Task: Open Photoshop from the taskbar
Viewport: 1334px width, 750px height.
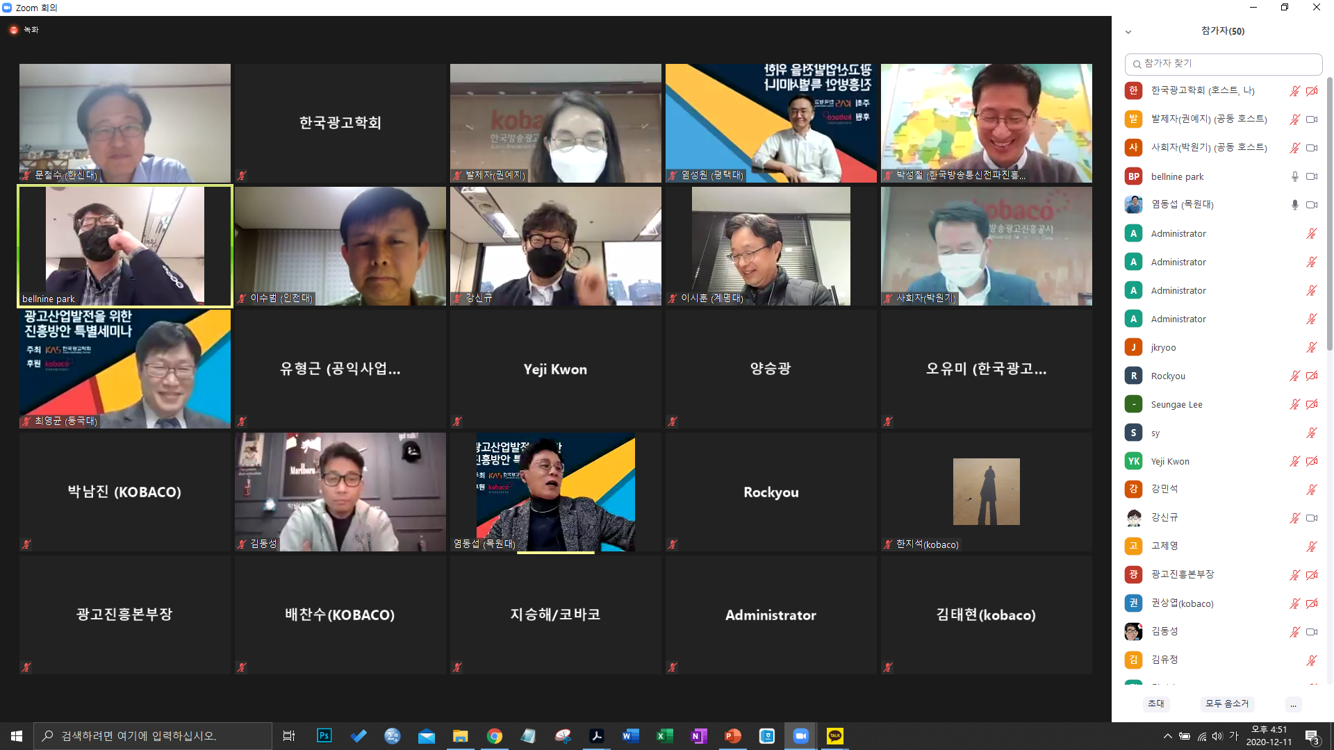Action: [324, 736]
